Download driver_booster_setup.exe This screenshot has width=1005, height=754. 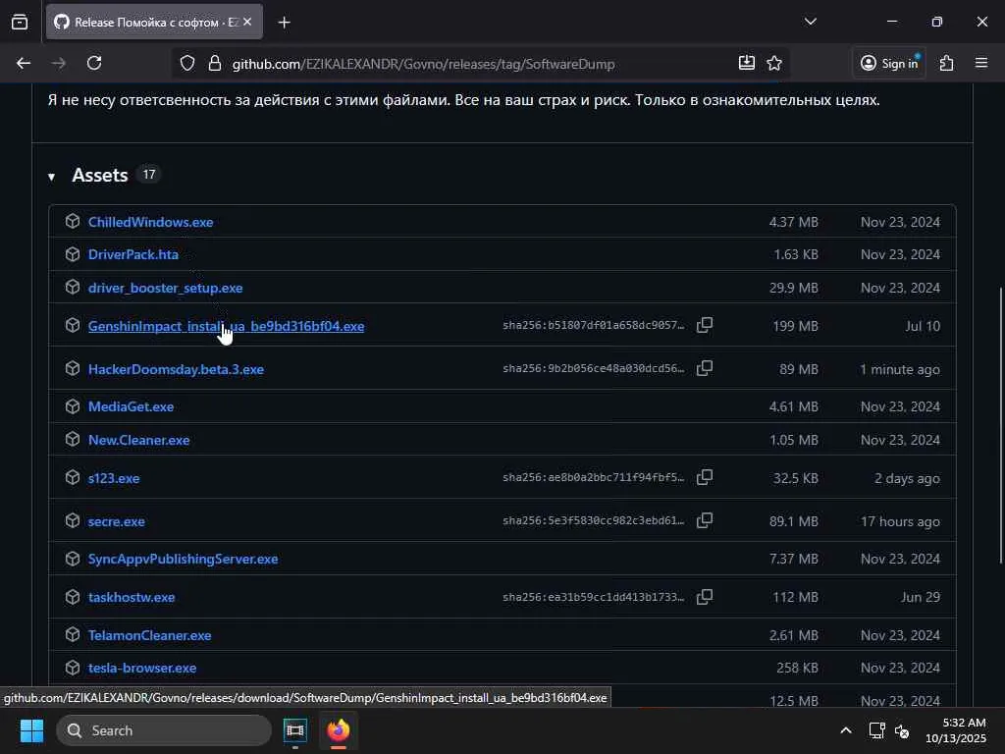[165, 288]
